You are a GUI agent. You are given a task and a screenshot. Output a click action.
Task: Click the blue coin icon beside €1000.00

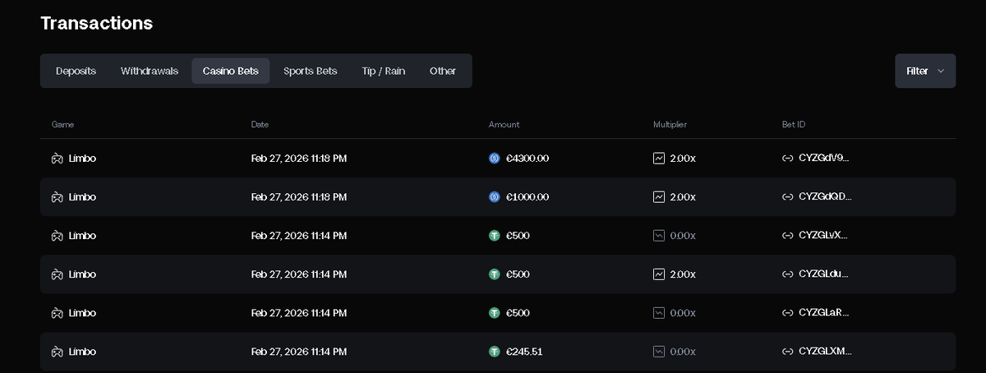click(495, 197)
